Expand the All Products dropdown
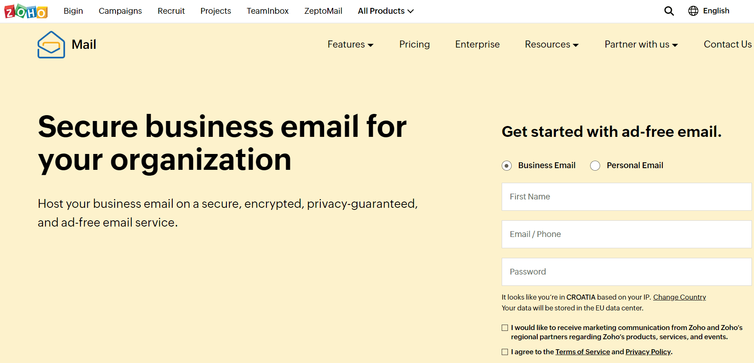This screenshot has width=754, height=363. 385,11
